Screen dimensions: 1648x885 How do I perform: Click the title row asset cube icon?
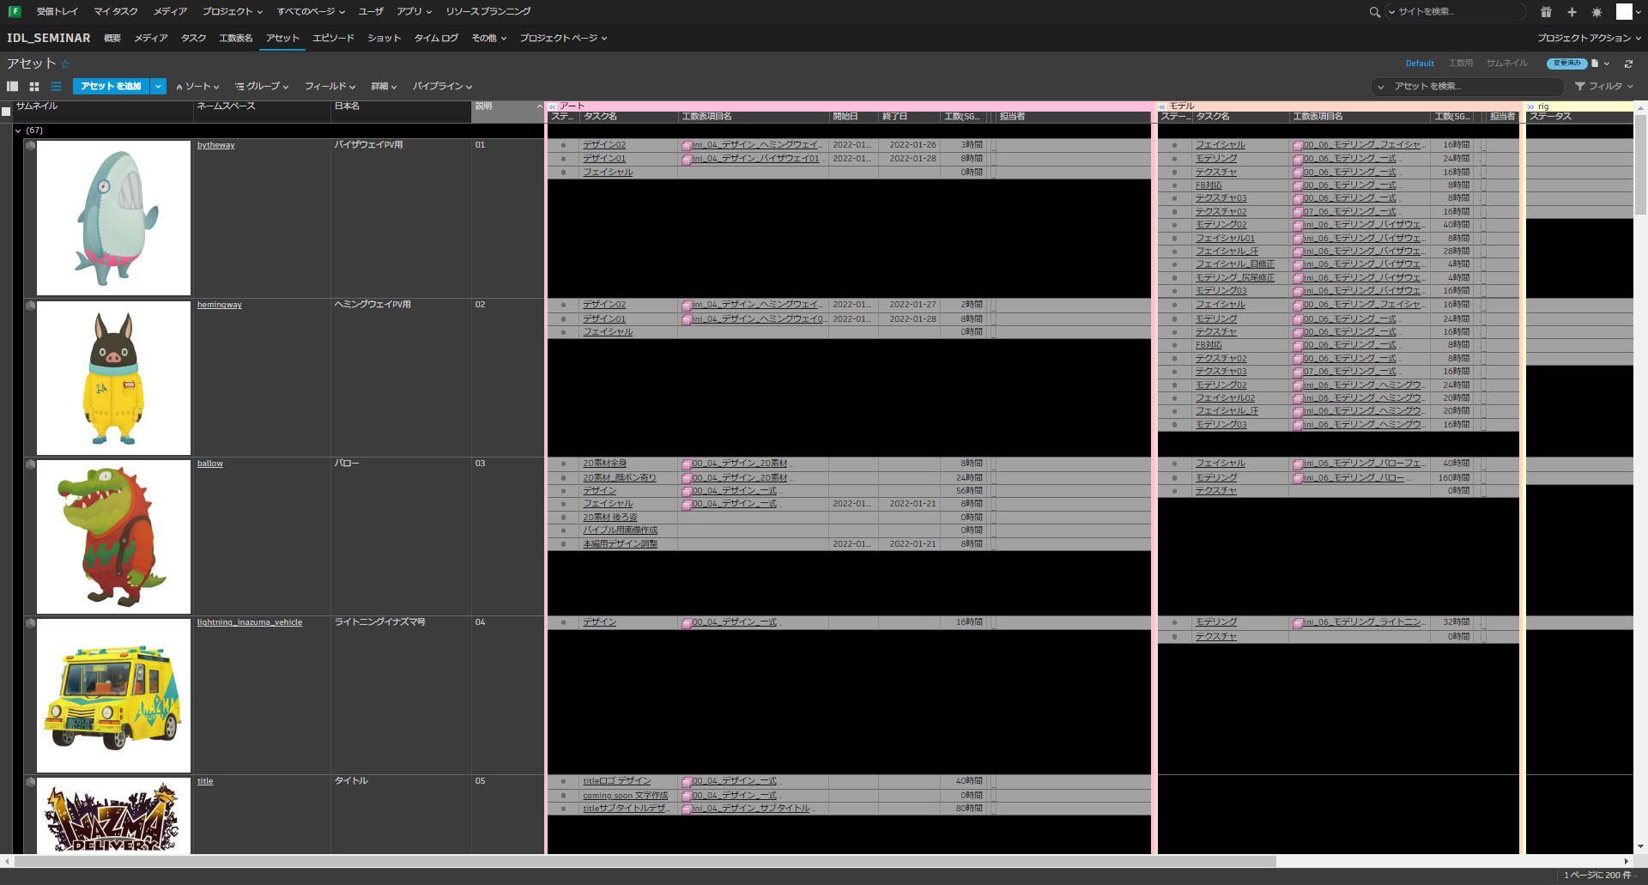(30, 782)
